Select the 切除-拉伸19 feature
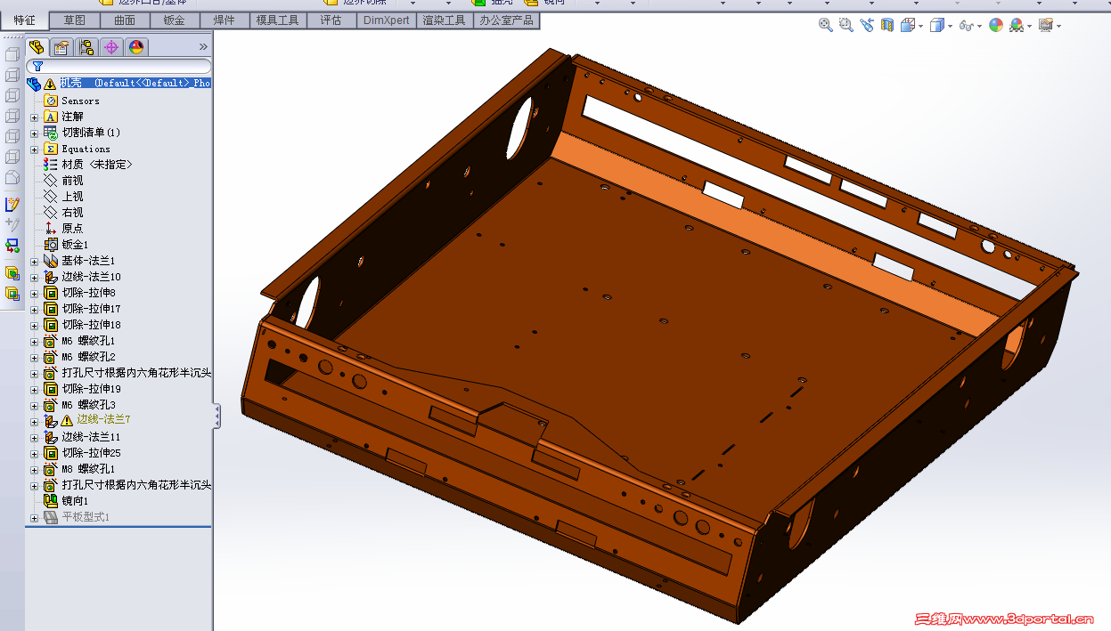The image size is (1111, 631). [x=91, y=389]
